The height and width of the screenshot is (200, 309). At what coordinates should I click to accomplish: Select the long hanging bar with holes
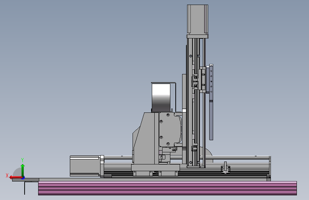[211, 102]
